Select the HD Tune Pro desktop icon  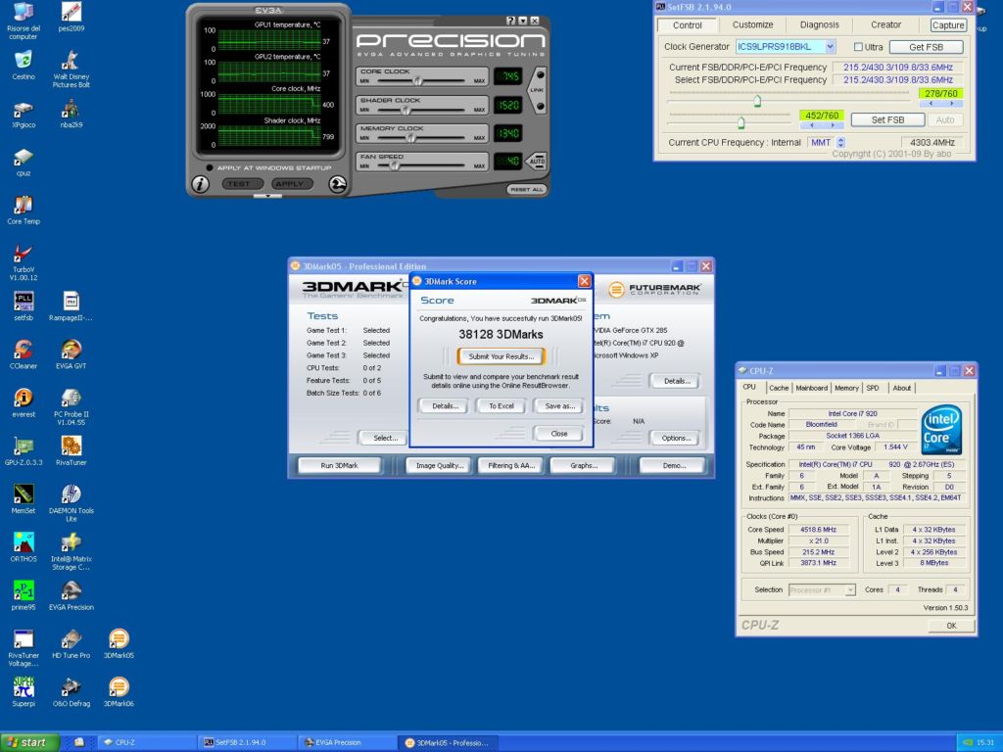tap(71, 644)
